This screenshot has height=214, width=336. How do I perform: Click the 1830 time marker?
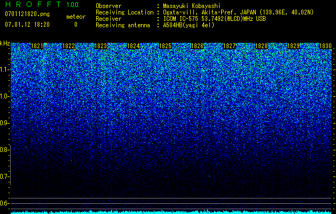click(325, 46)
